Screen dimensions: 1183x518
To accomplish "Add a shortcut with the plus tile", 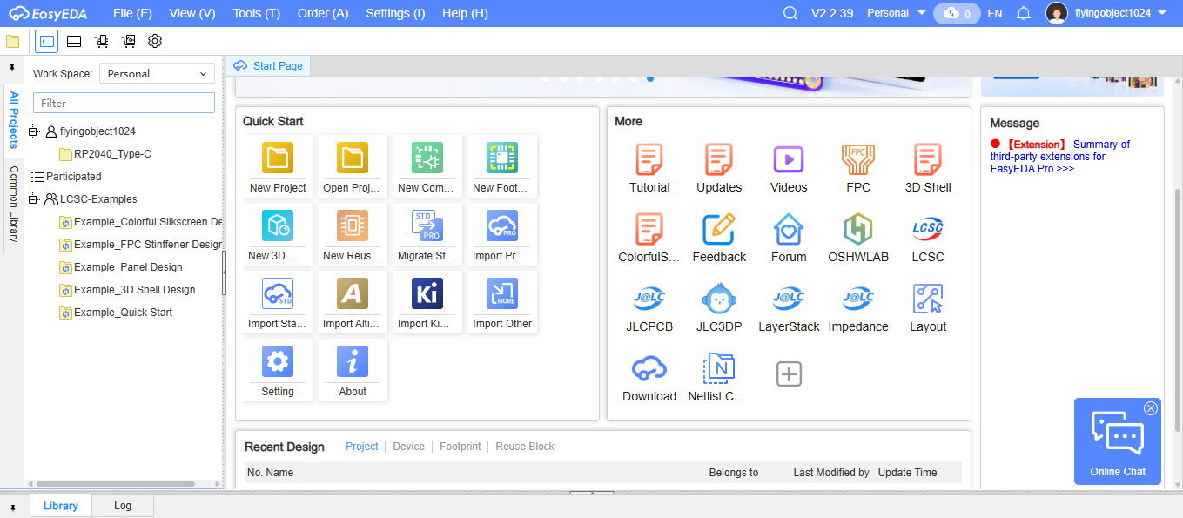I will tap(789, 374).
